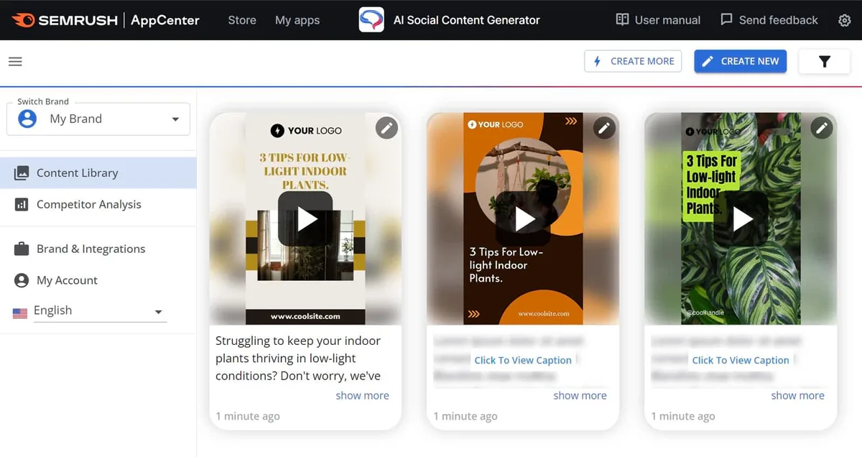Click the AppCenter title text
This screenshot has height=457, width=862.
click(x=165, y=20)
